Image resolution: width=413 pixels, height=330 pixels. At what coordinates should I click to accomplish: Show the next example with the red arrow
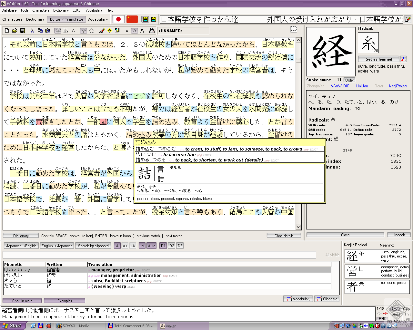(x=385, y=314)
